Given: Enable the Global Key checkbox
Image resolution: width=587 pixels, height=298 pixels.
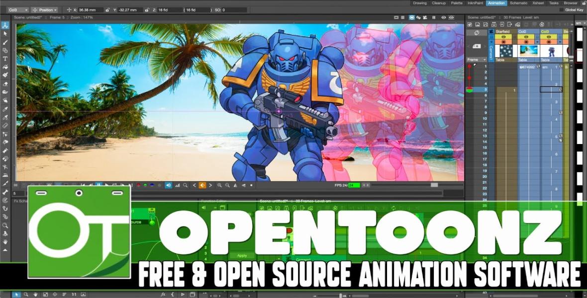Looking at the screenshot, I should [562, 10].
